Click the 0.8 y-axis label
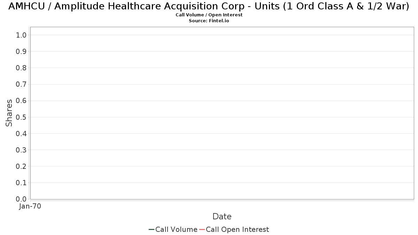The height and width of the screenshot is (235, 418). pos(21,68)
